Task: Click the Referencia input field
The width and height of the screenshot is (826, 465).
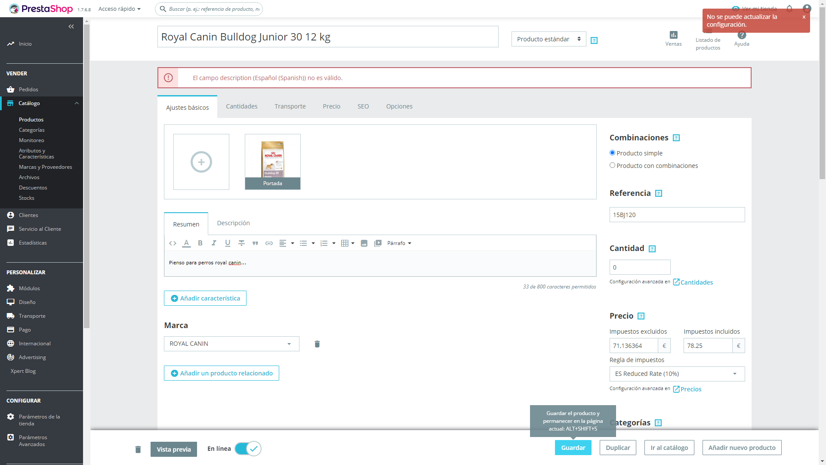Action: (677, 215)
